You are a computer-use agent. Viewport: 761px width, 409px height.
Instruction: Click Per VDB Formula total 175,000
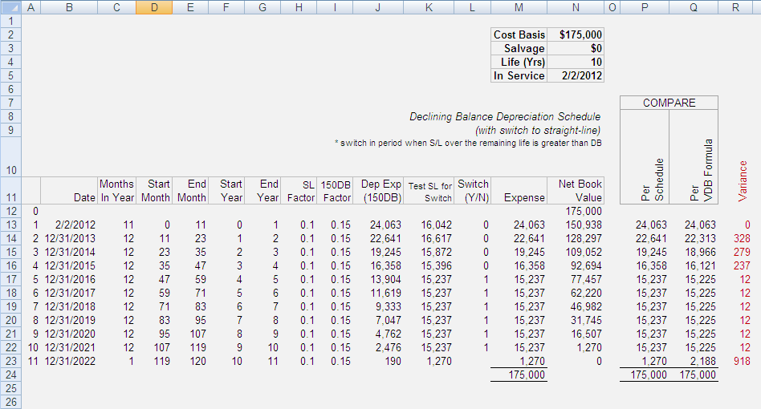(698, 375)
